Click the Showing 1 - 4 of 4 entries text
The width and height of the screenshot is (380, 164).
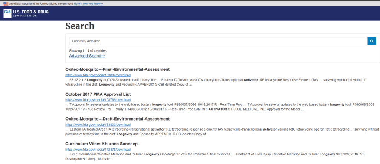pyautogui.click(x=88, y=50)
